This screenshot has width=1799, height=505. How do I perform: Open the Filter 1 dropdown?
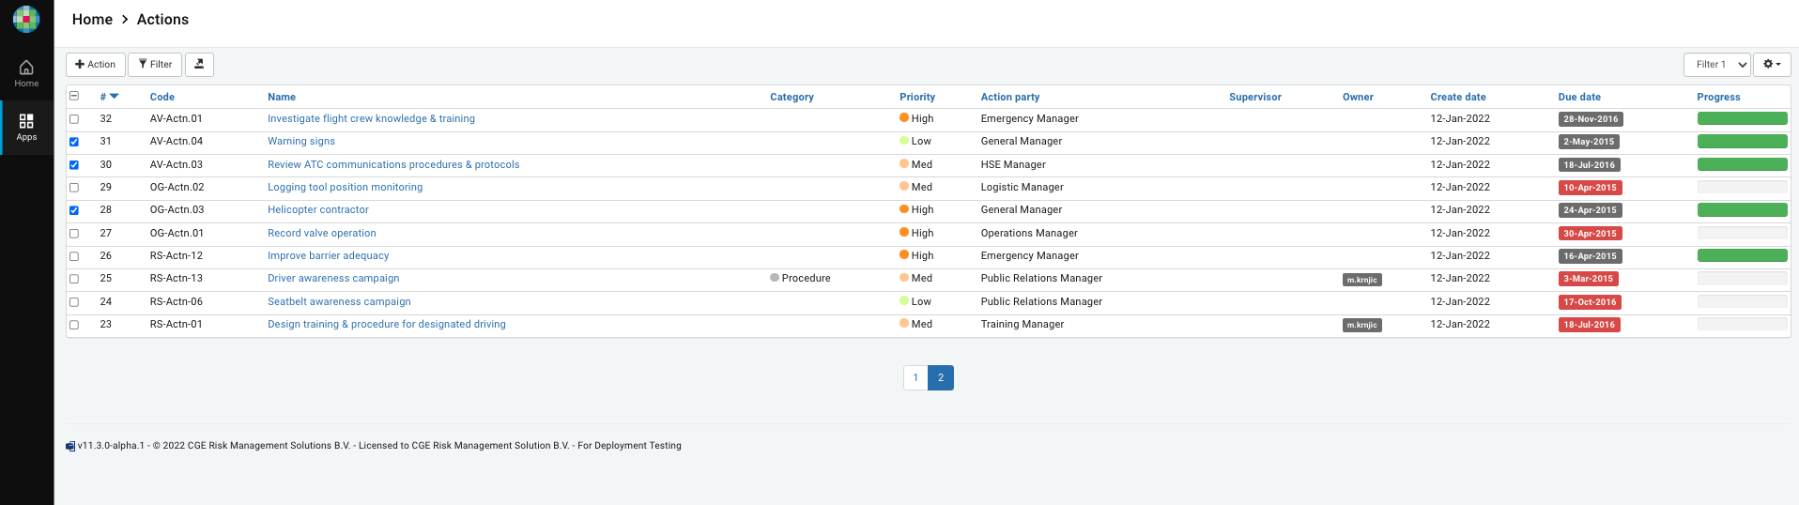(x=1716, y=65)
